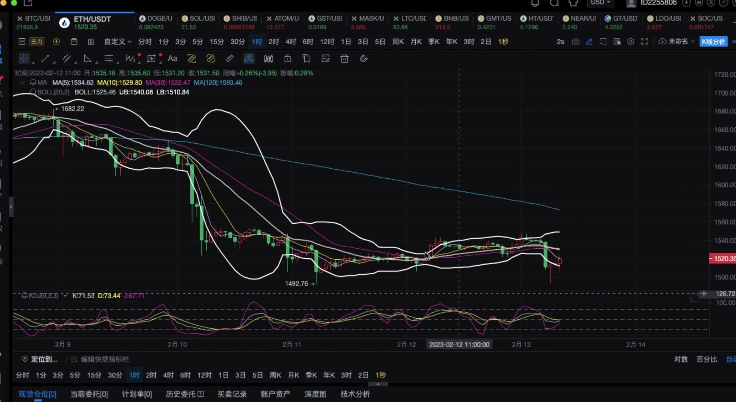
Task: Select the crosshair cursor drawing tool
Action: (24, 58)
